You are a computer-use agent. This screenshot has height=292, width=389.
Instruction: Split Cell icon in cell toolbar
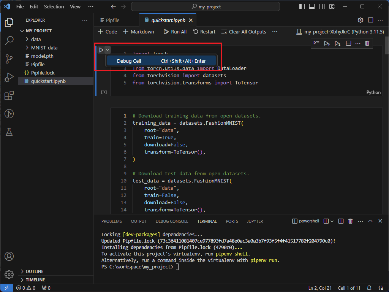click(x=348, y=43)
